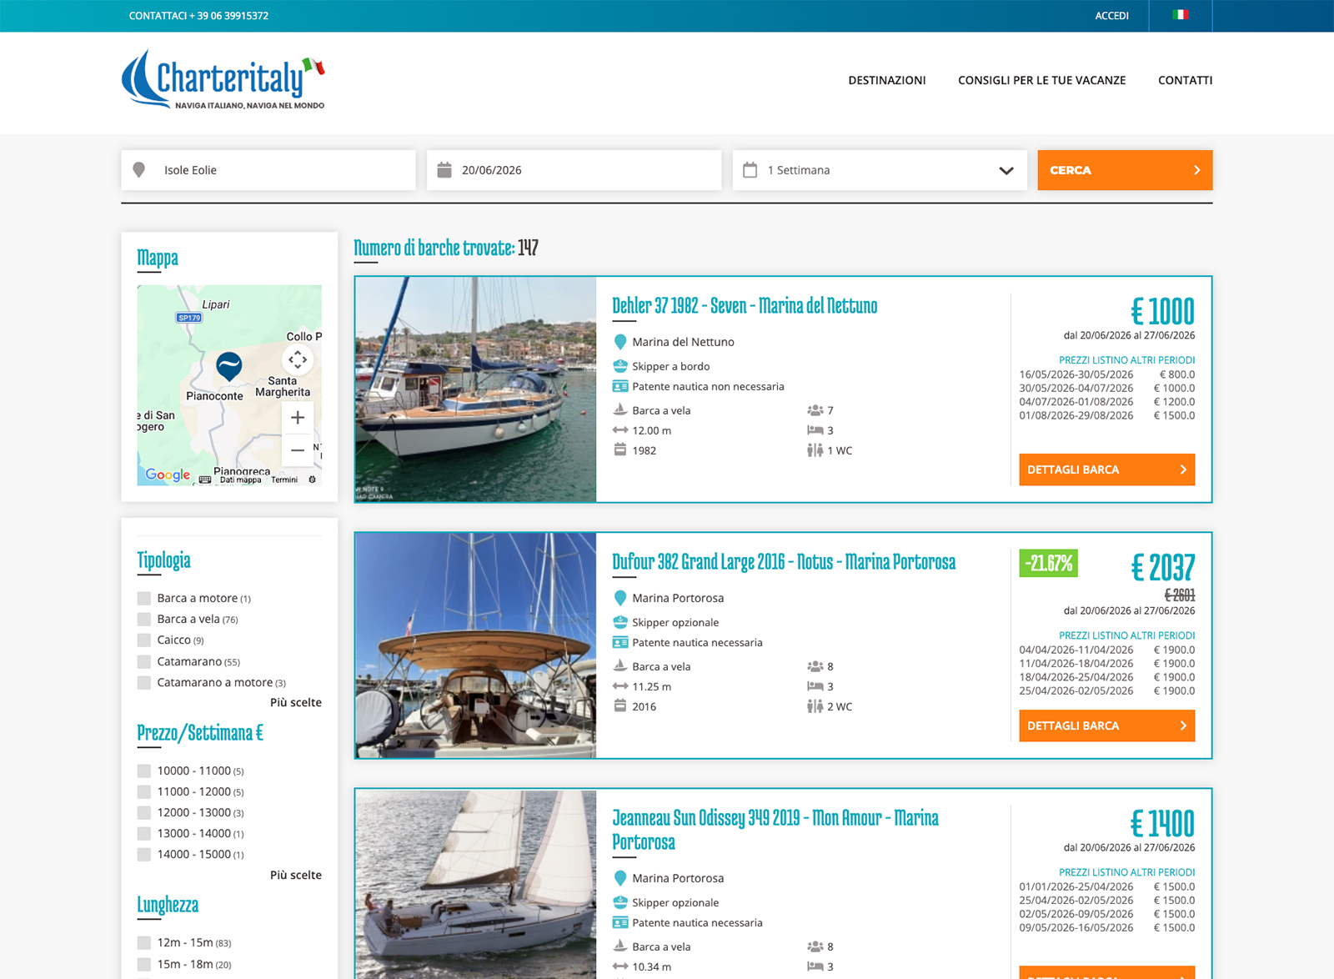Click the map pan control icon
This screenshot has width=1334, height=979.
pos(298,360)
